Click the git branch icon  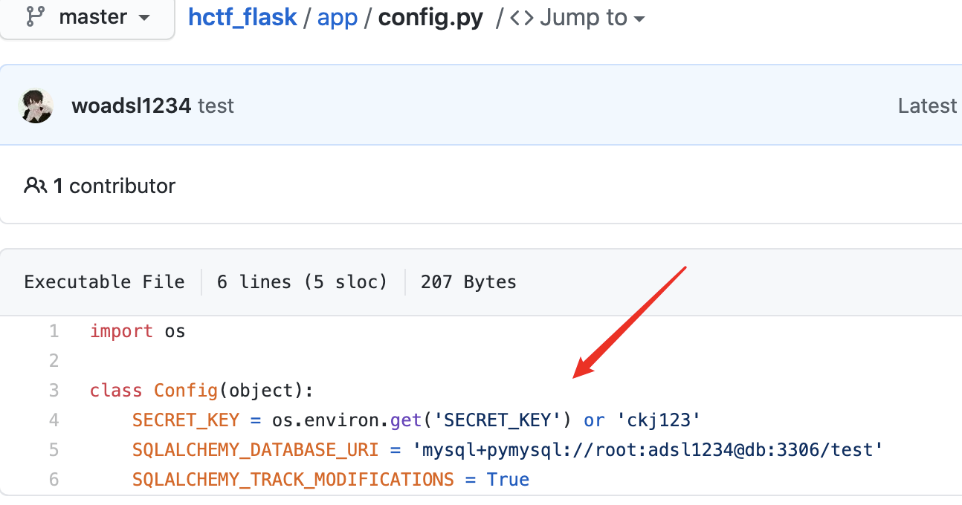[x=34, y=16]
